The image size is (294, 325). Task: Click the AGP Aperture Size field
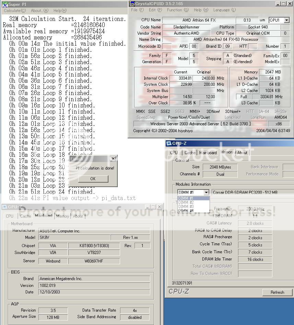tap(53, 317)
